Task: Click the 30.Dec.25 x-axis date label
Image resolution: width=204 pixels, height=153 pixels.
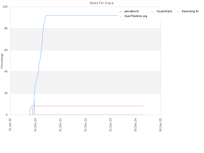Action: (x=161, y=125)
